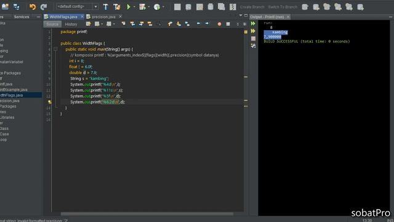Click the split editor icon on the toolbar's right end
The width and height of the screenshot is (394, 222).
pos(244,24)
